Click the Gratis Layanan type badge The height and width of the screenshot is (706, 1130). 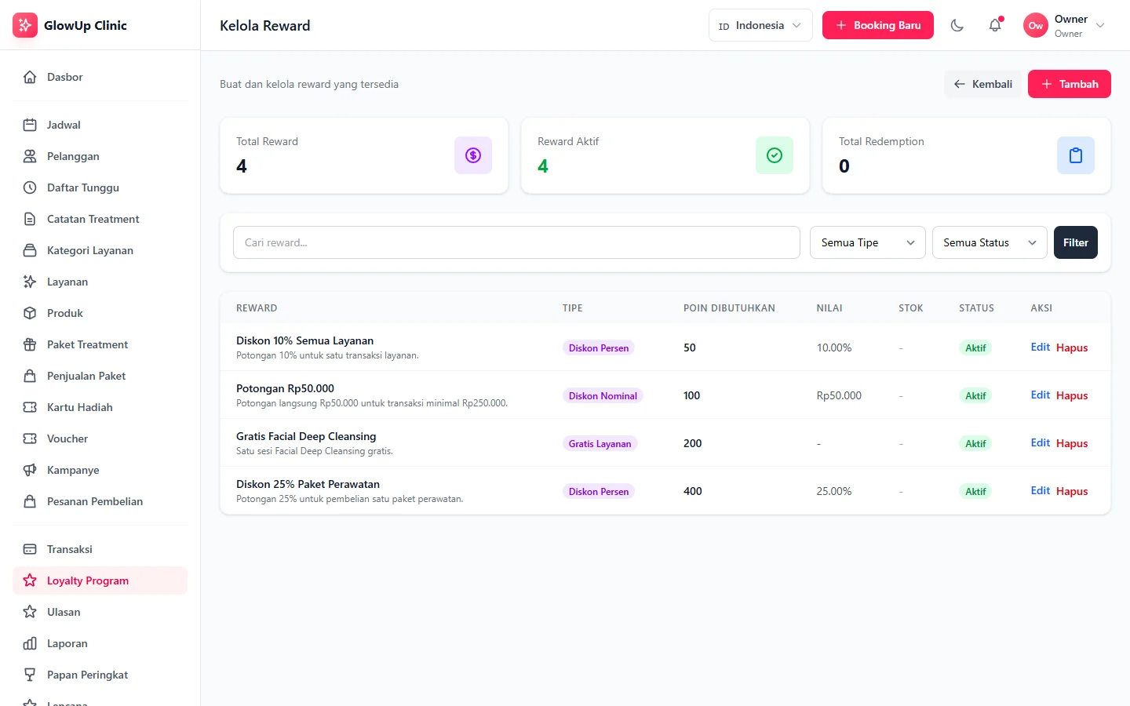(600, 443)
